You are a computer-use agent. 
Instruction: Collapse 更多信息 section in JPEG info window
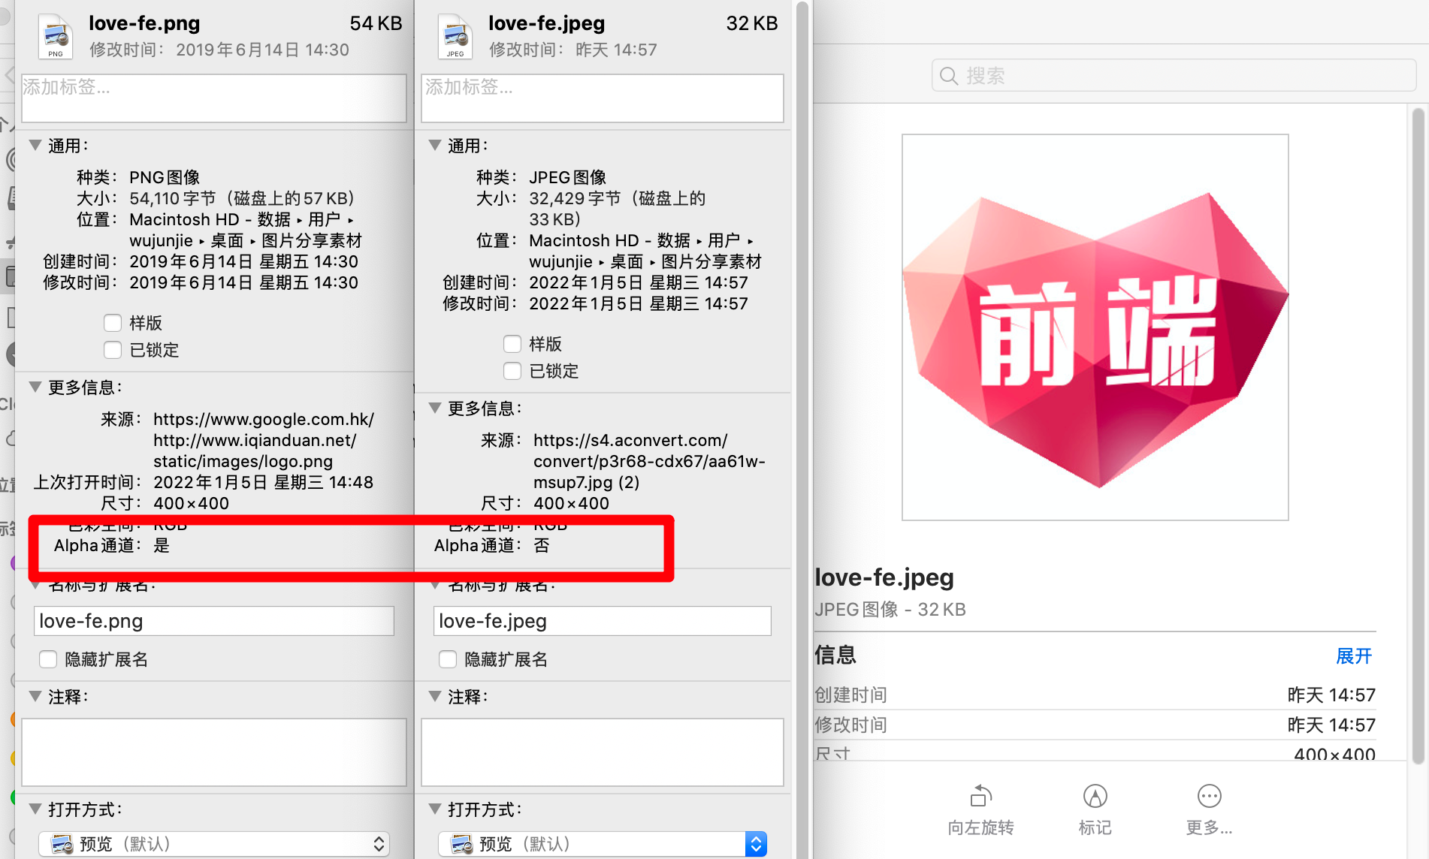click(x=435, y=408)
